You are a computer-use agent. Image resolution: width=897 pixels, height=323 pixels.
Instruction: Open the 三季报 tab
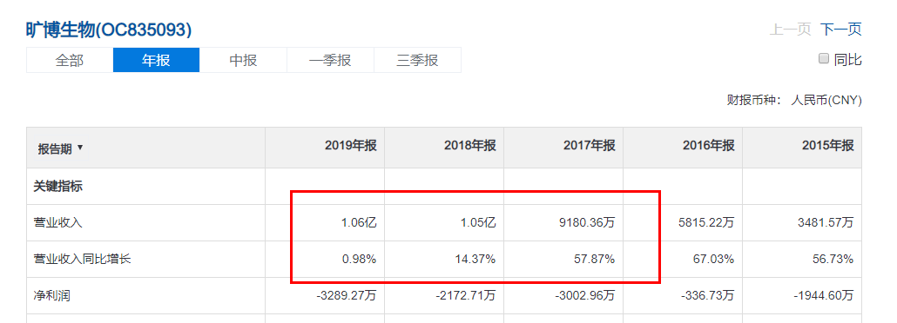point(417,60)
